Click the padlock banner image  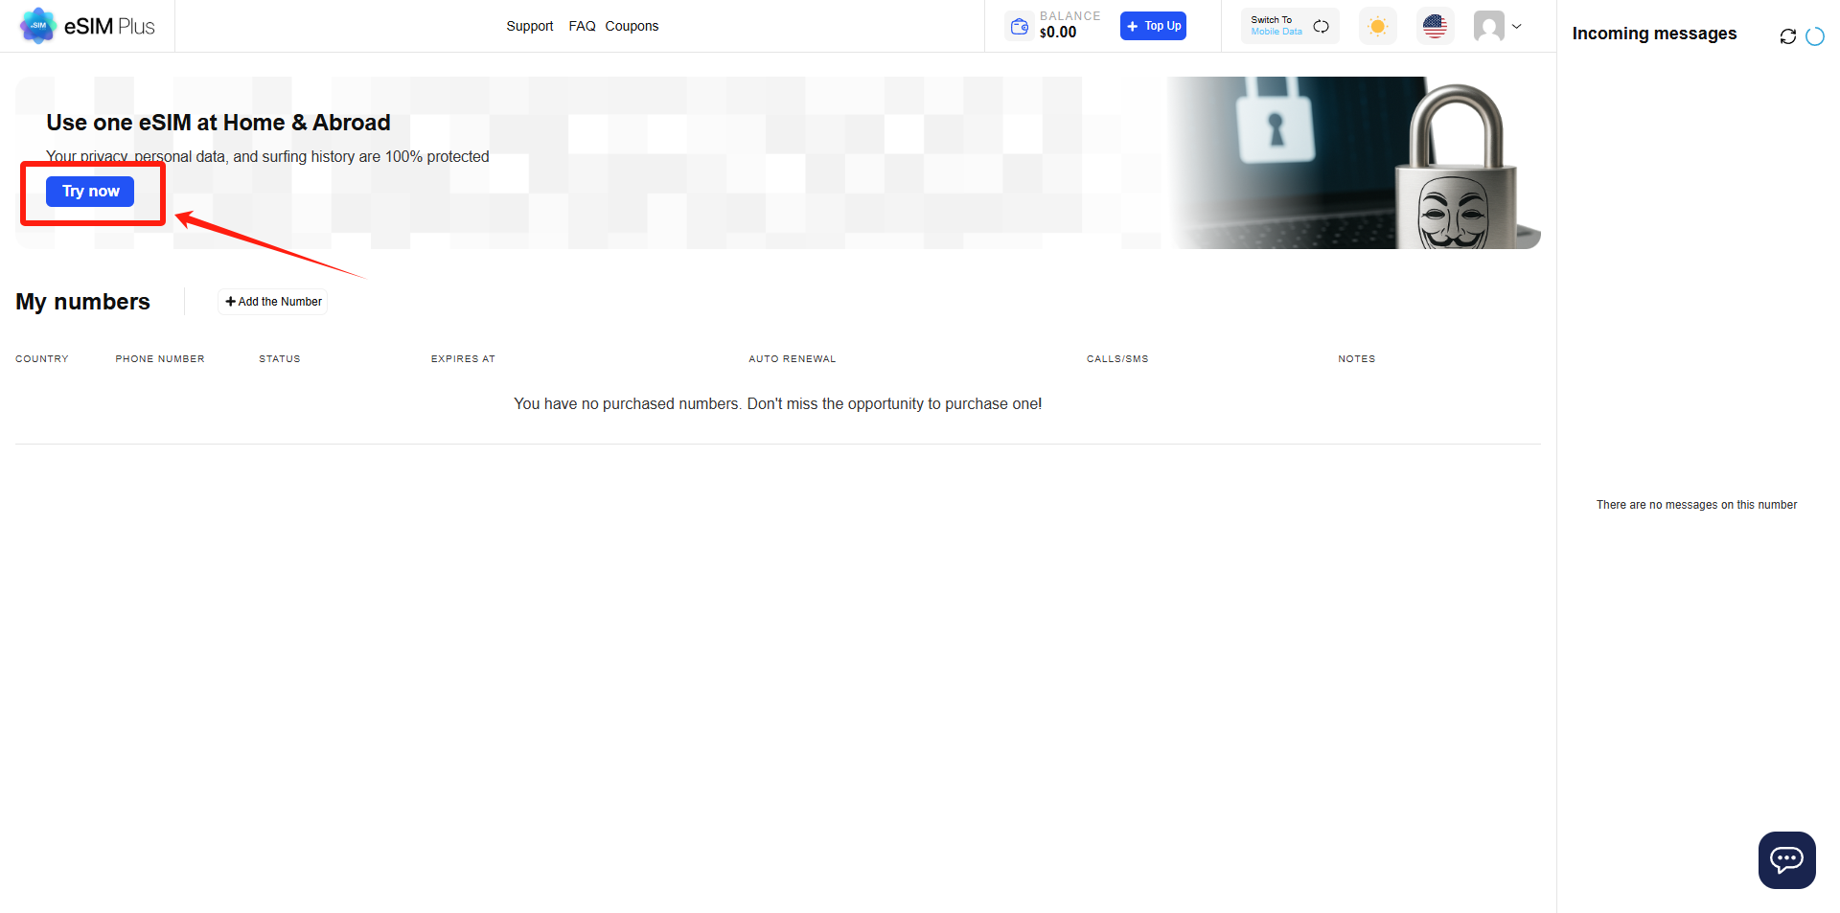(1354, 163)
